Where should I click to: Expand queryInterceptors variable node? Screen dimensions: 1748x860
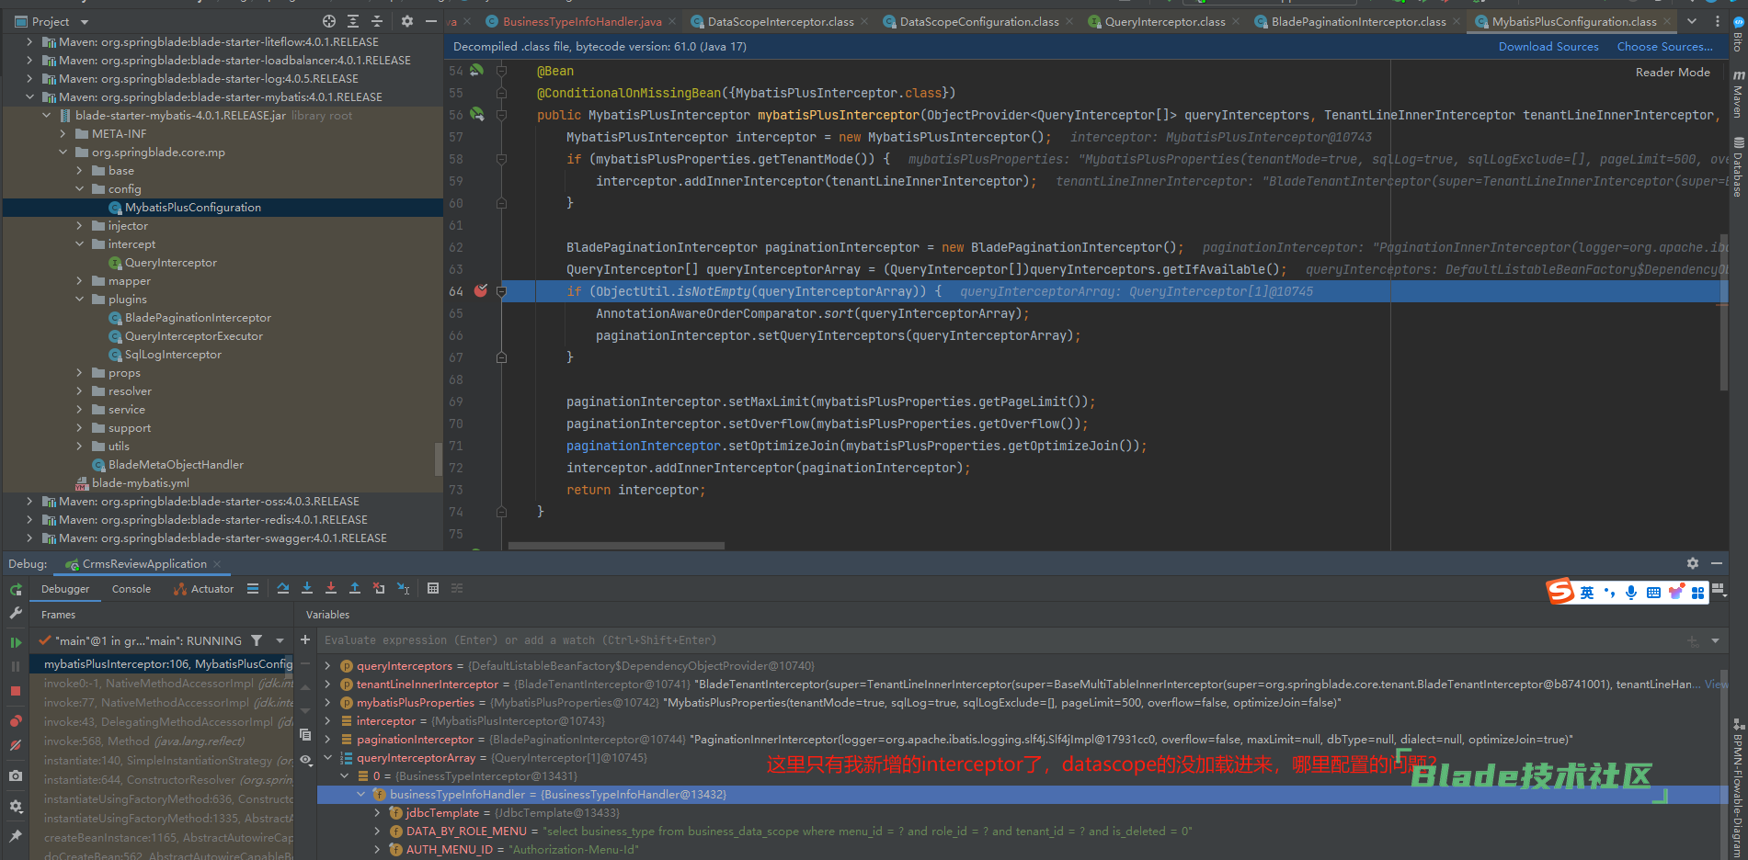point(327,665)
